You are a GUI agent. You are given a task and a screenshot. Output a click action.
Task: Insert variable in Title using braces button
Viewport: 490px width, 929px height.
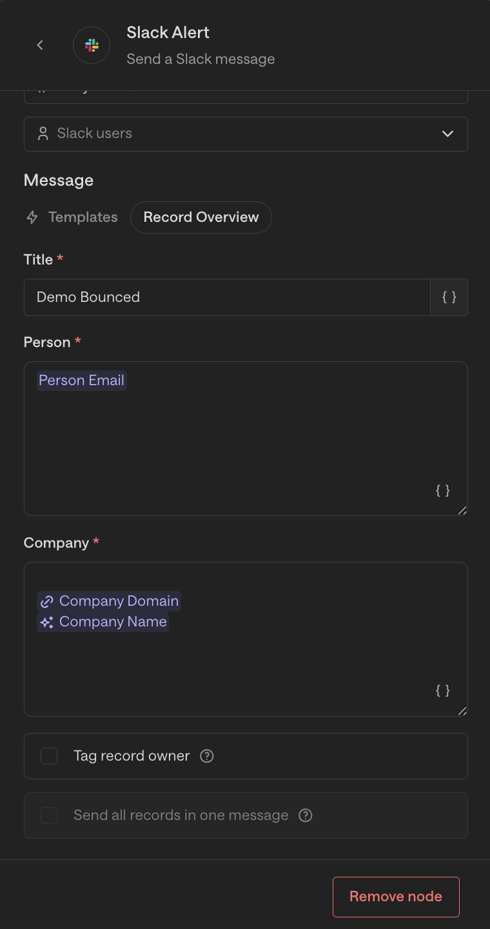pyautogui.click(x=449, y=297)
